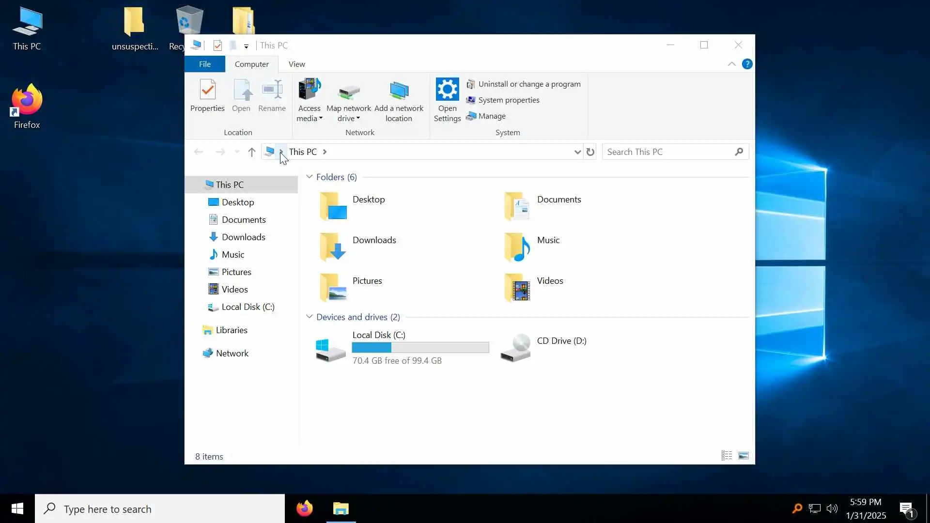Click Local Disk (C:) storage usage bar
Image resolution: width=930 pixels, height=523 pixels.
420,348
